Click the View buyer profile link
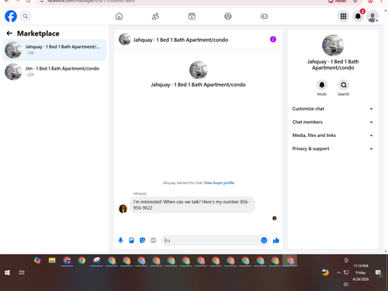Screen dimensions: 388x291 click(219, 183)
